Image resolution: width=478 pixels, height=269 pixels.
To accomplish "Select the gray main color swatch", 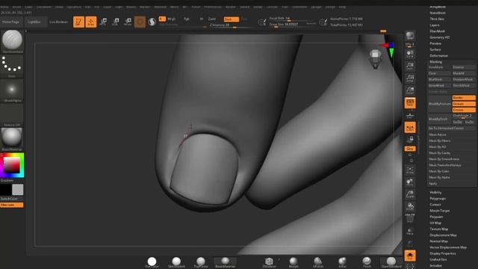I will [18, 190].
